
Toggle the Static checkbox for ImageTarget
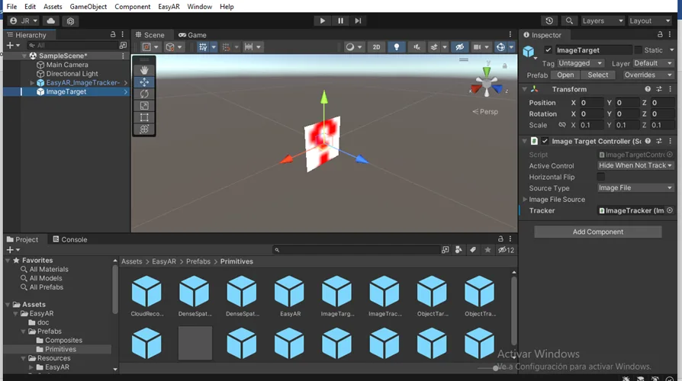pyautogui.click(x=639, y=50)
